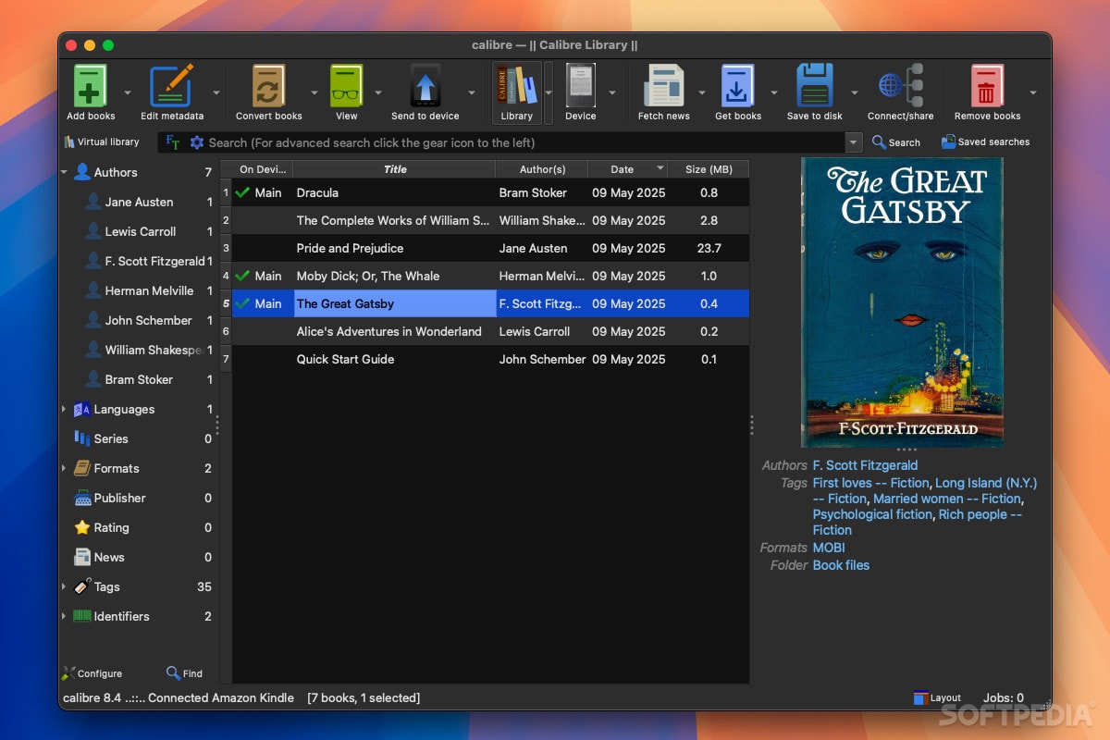1110x740 pixels.
Task: Click the Save to disk icon
Action: tap(815, 87)
